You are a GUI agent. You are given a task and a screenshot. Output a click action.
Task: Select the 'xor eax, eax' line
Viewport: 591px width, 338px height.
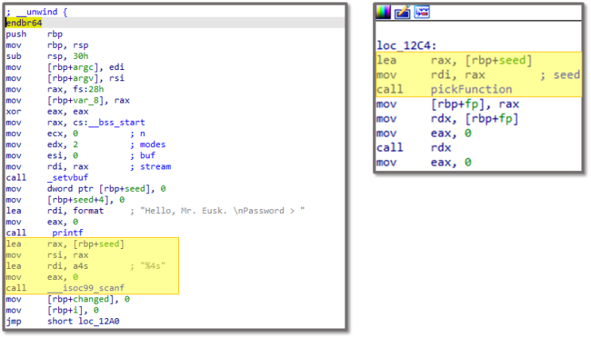(47, 111)
